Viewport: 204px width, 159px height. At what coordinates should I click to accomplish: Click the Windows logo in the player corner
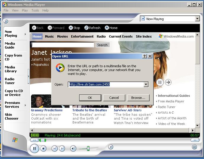15,140
